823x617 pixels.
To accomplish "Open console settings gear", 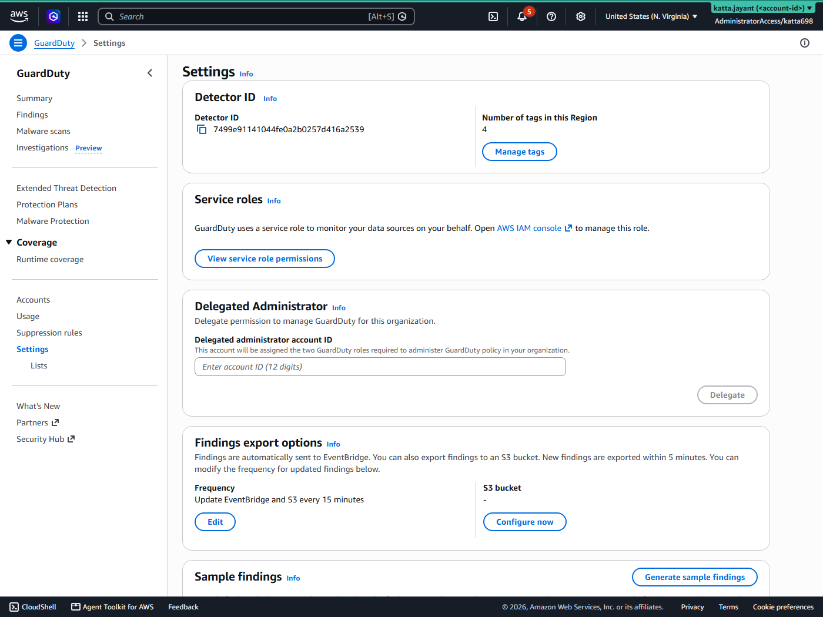I will click(x=581, y=16).
